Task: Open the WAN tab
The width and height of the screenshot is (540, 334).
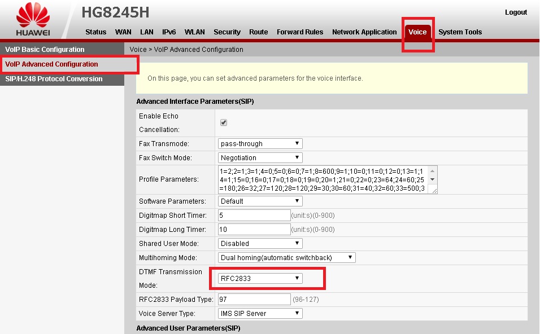Action: coord(123,32)
